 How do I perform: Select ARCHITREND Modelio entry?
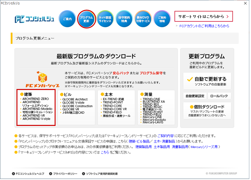(x=37, y=109)
